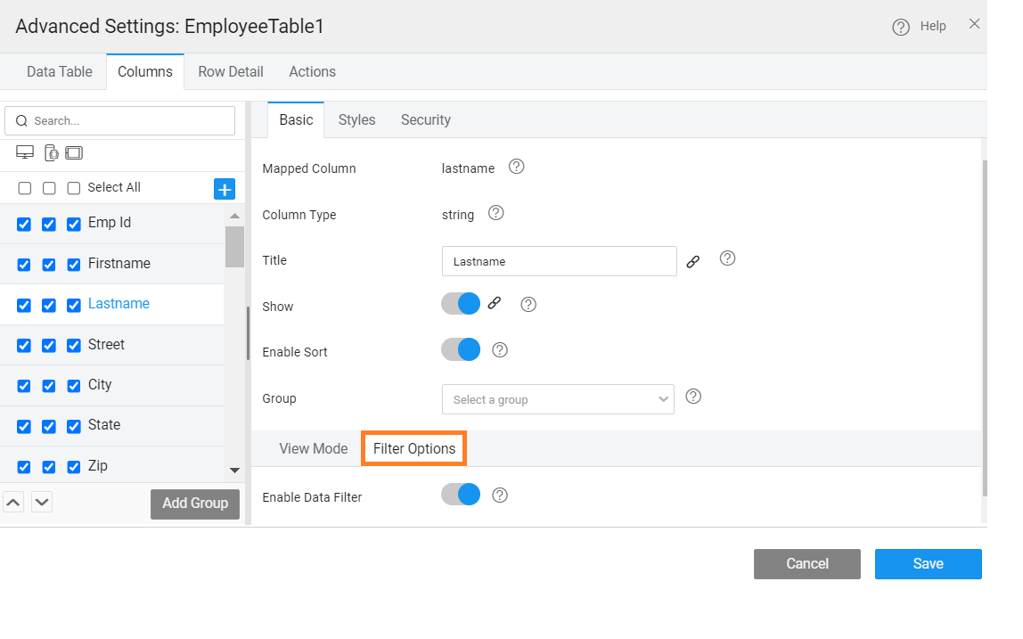Image resolution: width=1023 pixels, height=639 pixels.
Task: Toggle the Show switch off
Action: tap(461, 304)
